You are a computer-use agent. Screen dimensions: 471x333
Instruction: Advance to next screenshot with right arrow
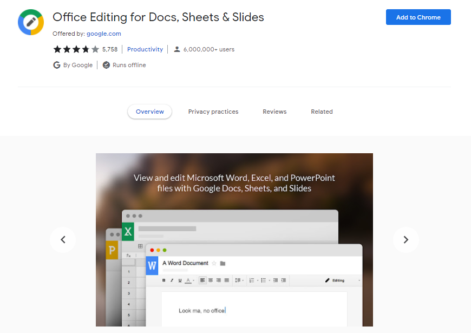(405, 239)
